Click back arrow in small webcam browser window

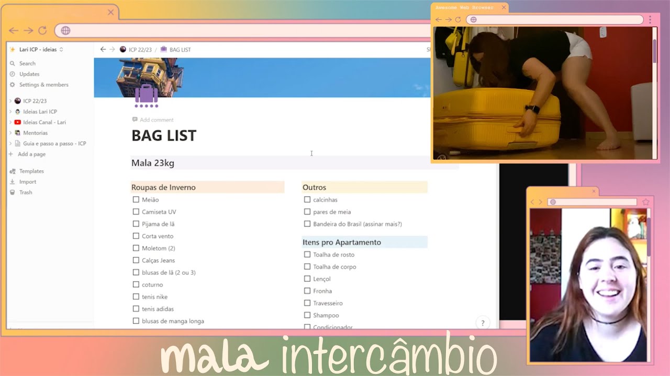[x=533, y=202]
